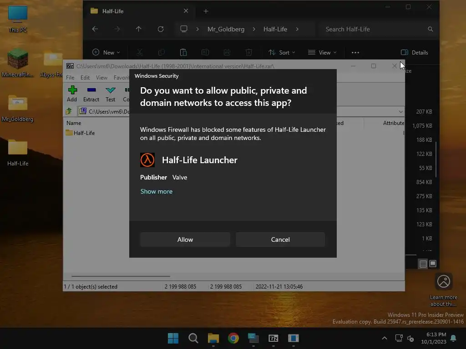Viewport: 466px width, 349px height.
Task: Open the Sort dropdown in Explorer
Action: pyautogui.click(x=281, y=53)
